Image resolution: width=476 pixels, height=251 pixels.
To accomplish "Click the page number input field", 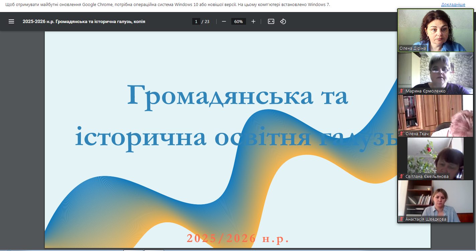I will (196, 21).
